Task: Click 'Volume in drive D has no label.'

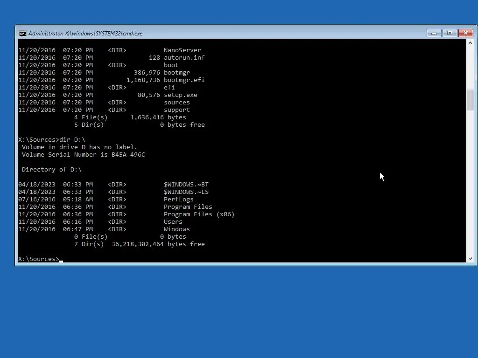Action: 79,147
